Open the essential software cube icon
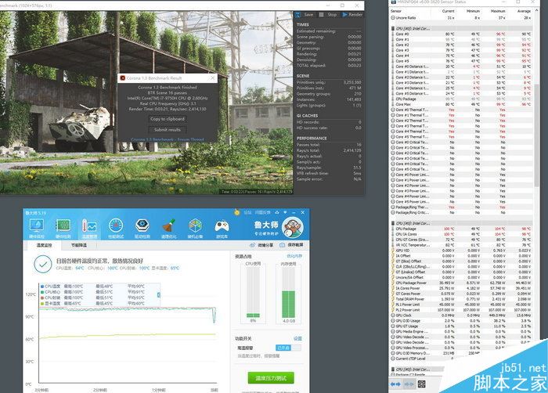This screenshot has width=548, height=393. click(x=195, y=226)
